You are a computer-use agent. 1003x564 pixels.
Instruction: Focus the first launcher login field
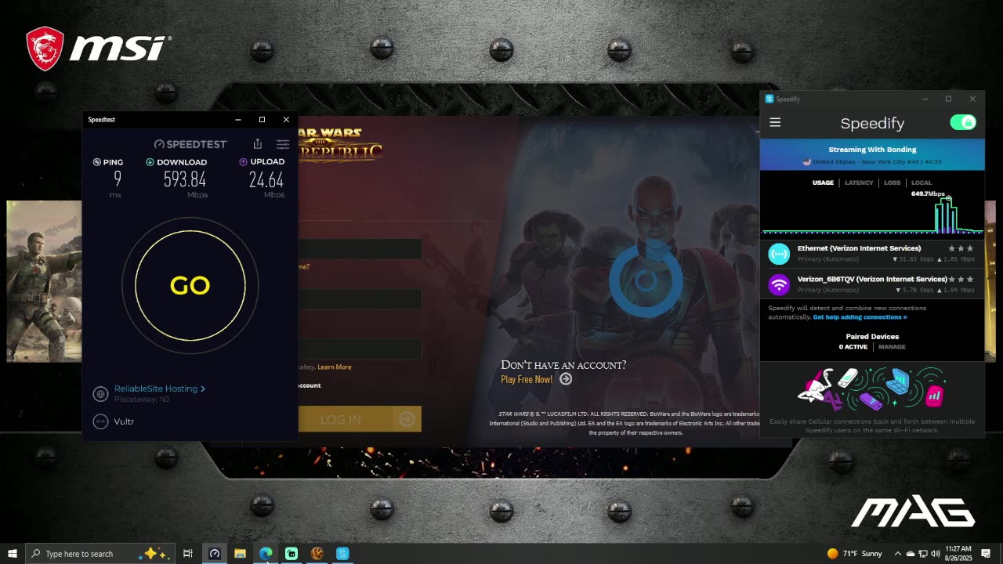tap(360, 250)
